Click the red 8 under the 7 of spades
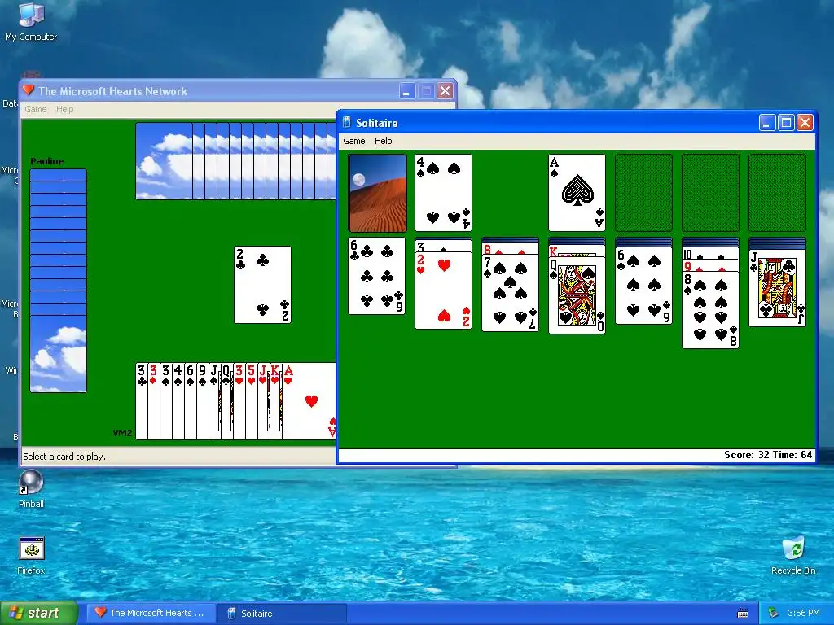 pos(510,249)
